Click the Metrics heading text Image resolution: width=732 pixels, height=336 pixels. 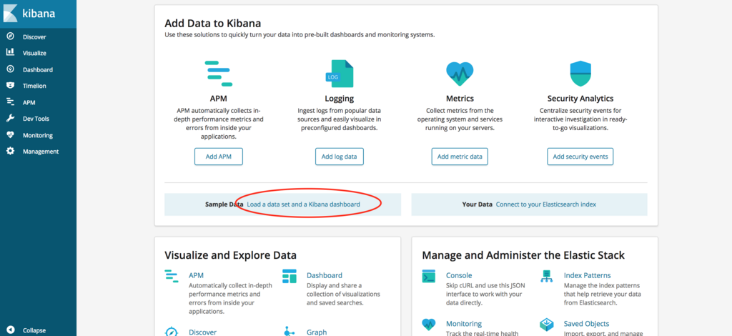click(460, 99)
